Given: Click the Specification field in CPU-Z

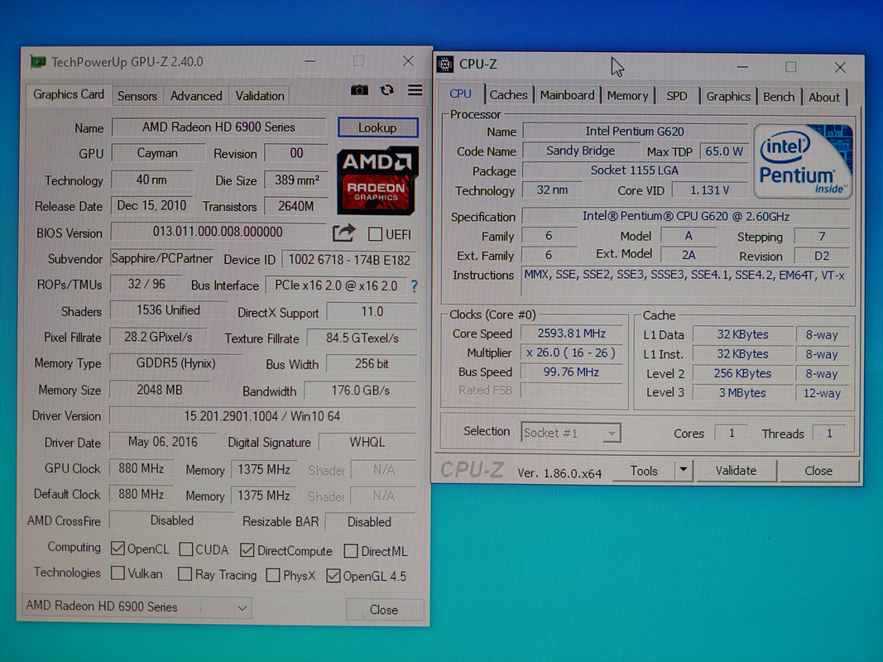Looking at the screenshot, I should coord(685,216).
